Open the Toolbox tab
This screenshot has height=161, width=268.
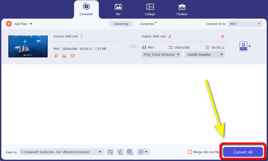coord(182,10)
